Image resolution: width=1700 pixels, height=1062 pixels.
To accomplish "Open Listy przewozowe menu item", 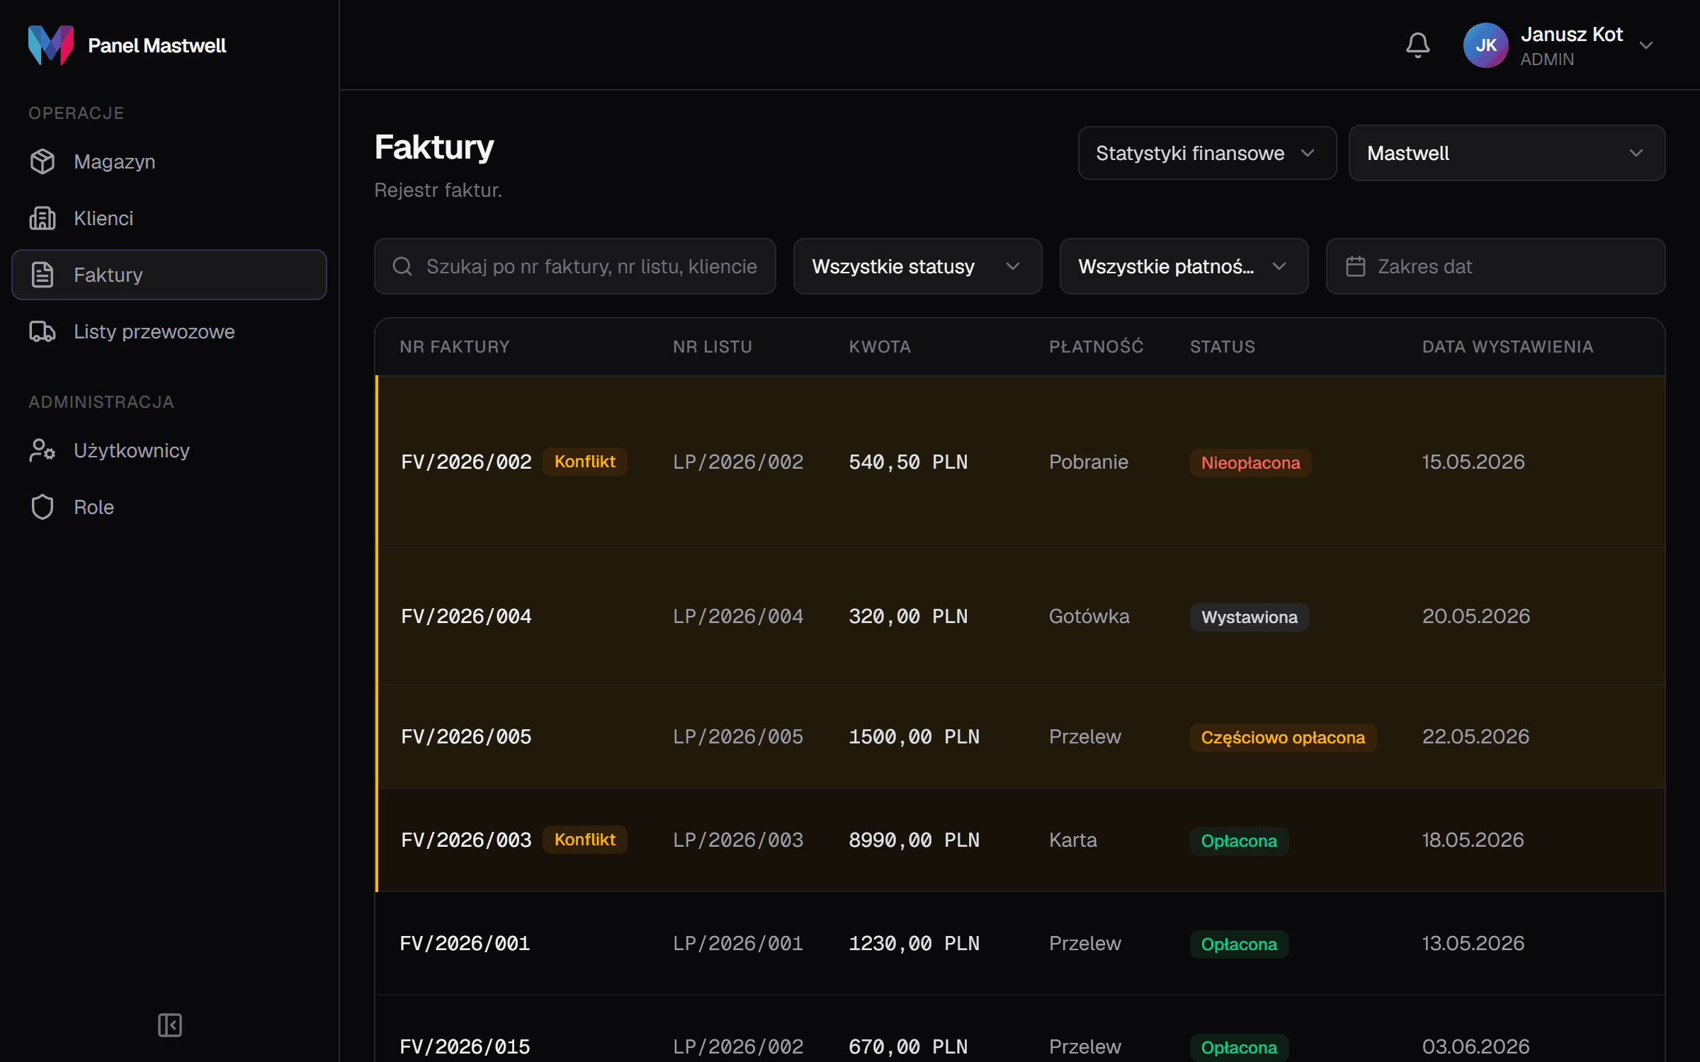I will click(169, 331).
